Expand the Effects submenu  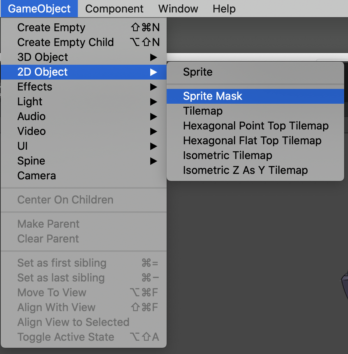point(35,87)
